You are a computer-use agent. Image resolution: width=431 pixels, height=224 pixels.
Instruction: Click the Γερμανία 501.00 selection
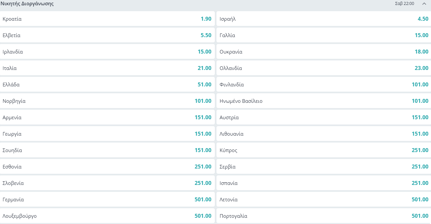click(107, 199)
